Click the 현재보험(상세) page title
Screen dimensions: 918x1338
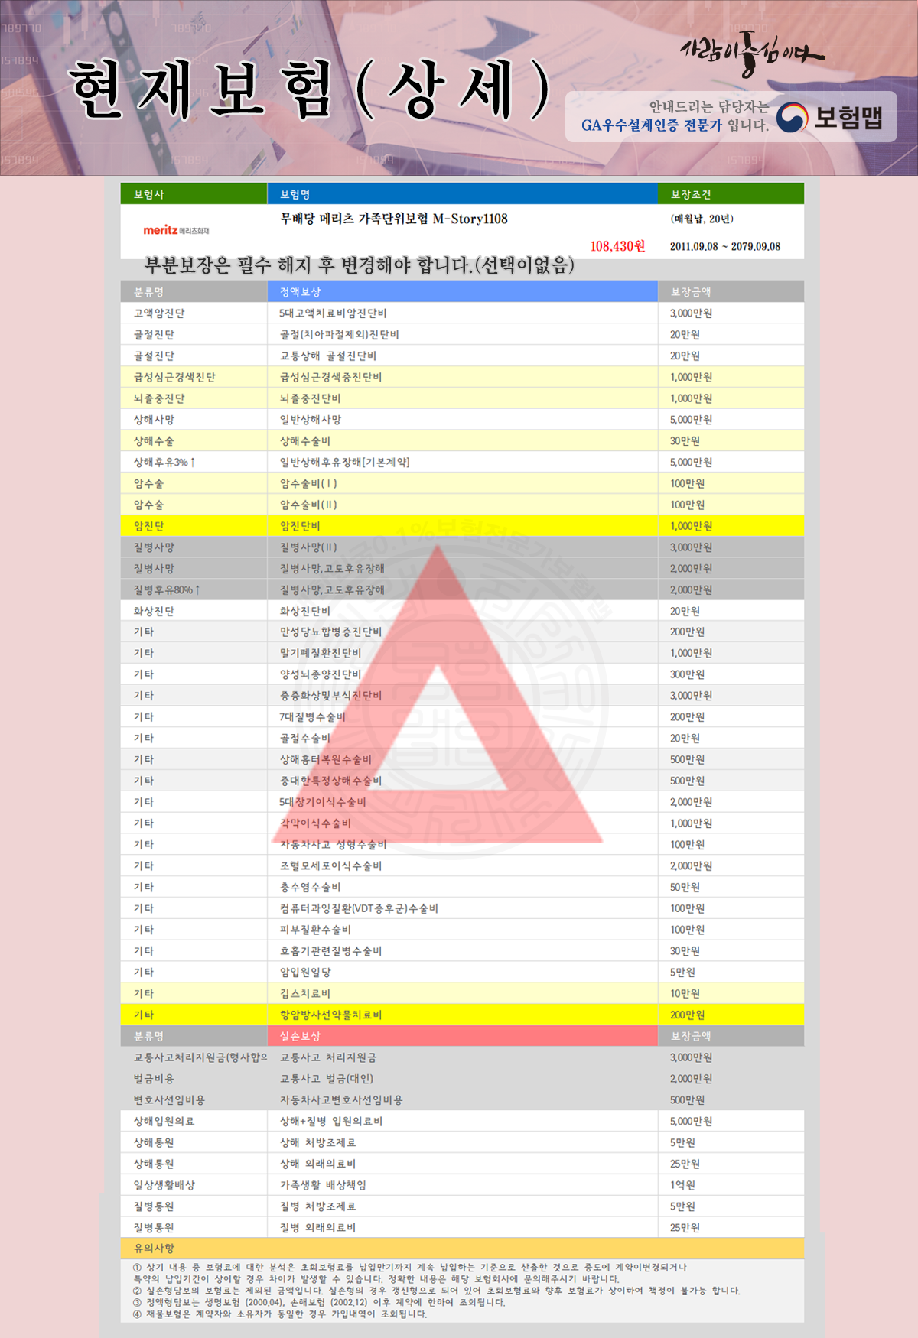[310, 89]
